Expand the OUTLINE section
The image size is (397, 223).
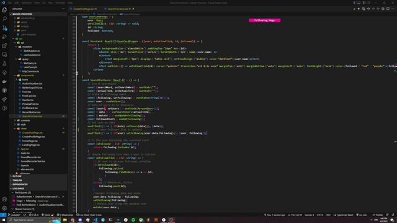[x=38, y=176]
